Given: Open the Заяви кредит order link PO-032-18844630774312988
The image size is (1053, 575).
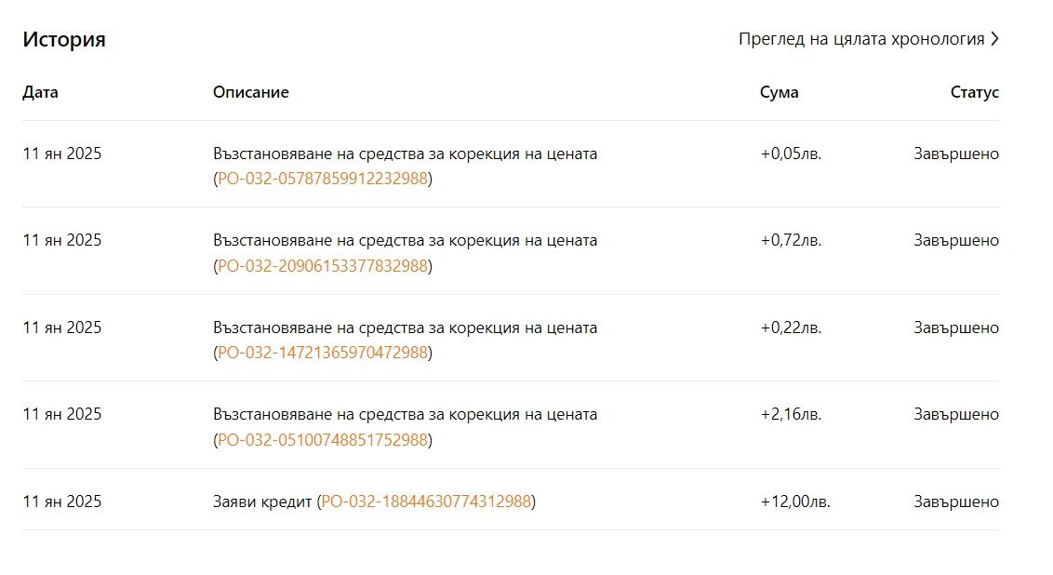Looking at the screenshot, I should click(x=426, y=501).
